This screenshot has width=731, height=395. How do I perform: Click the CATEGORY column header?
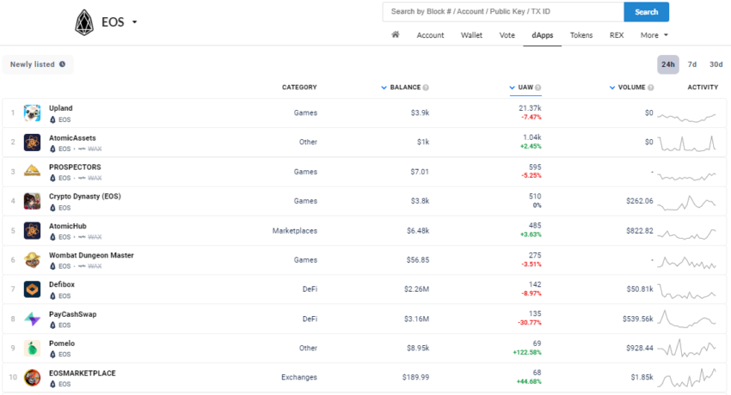click(x=299, y=88)
